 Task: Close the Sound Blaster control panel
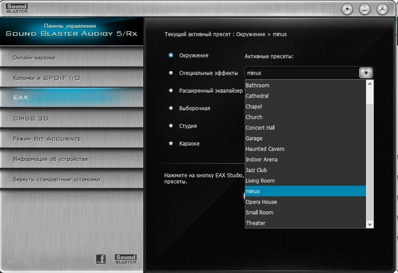[x=382, y=10]
